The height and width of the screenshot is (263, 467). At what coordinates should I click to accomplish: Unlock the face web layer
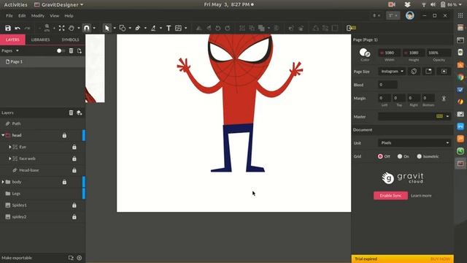74,159
